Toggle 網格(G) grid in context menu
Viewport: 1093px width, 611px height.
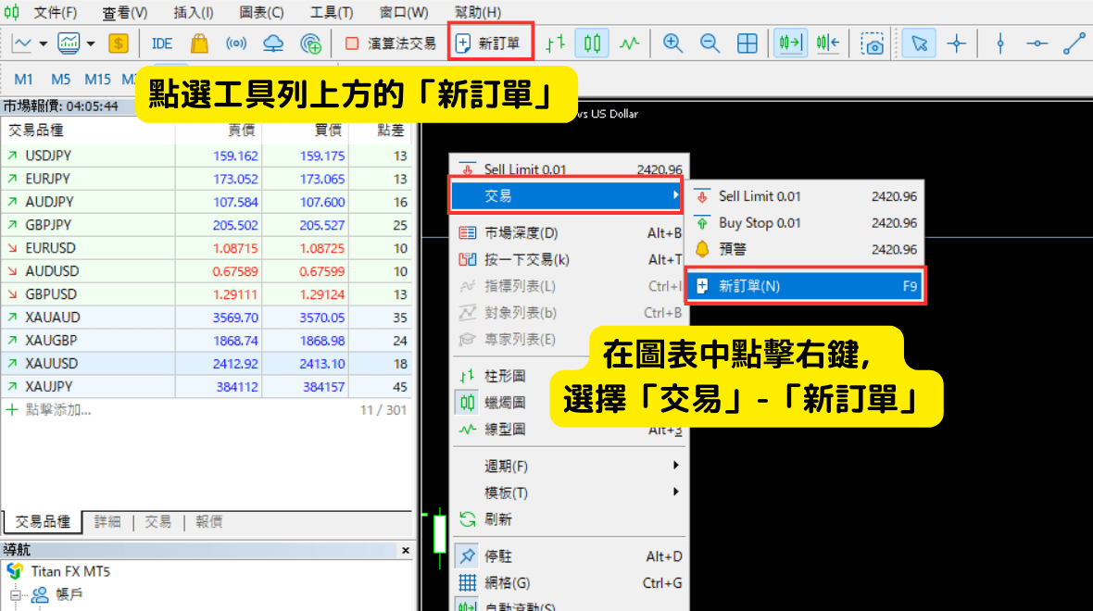pyautogui.click(x=508, y=583)
